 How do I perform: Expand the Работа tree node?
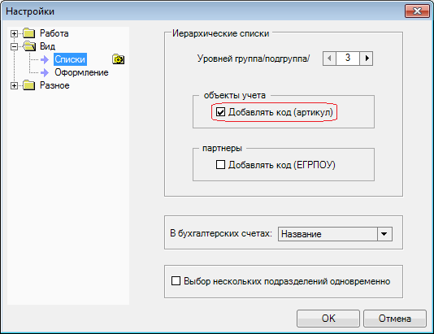pyautogui.click(x=14, y=34)
